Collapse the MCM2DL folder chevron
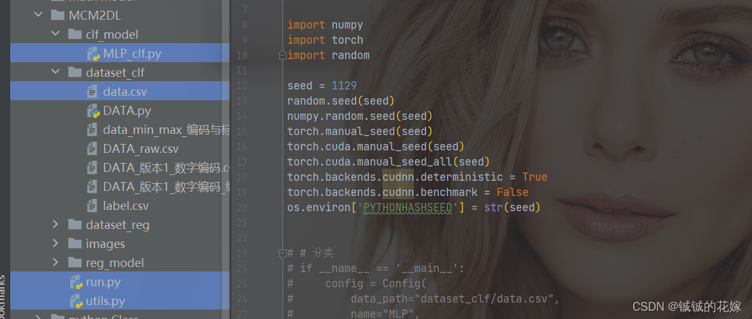 (x=38, y=15)
